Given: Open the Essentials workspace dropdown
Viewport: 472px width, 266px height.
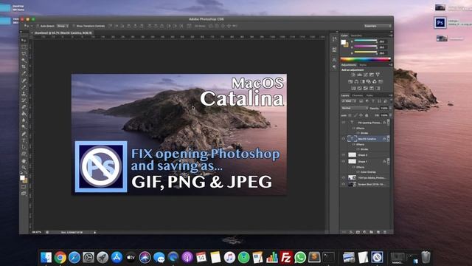Looking at the screenshot, I should point(378,26).
